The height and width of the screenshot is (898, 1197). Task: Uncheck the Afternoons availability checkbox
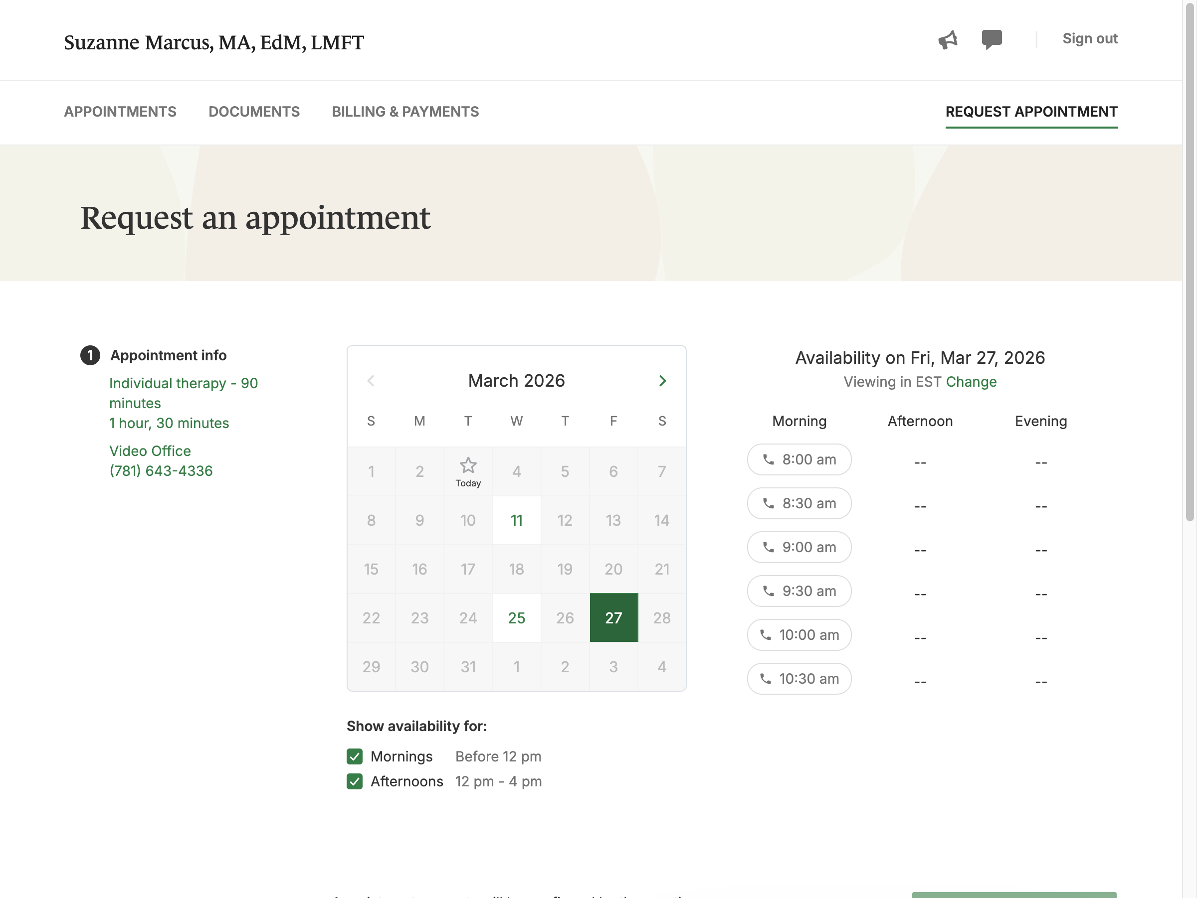[355, 781]
